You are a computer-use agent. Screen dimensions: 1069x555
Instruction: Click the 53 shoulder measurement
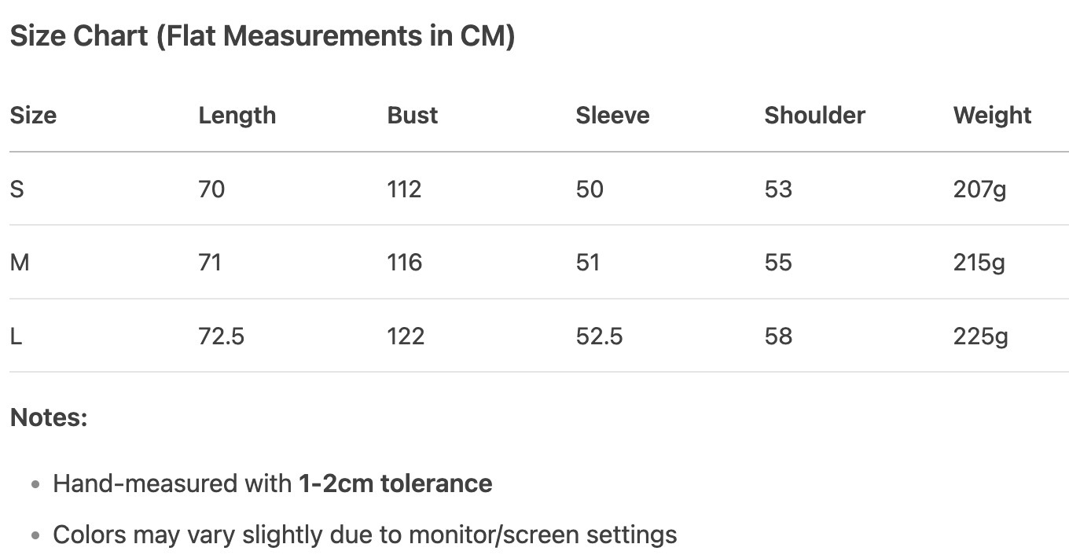point(777,189)
